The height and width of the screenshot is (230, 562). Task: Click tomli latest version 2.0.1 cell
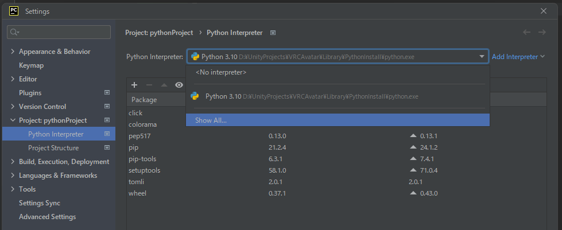pyautogui.click(x=416, y=182)
